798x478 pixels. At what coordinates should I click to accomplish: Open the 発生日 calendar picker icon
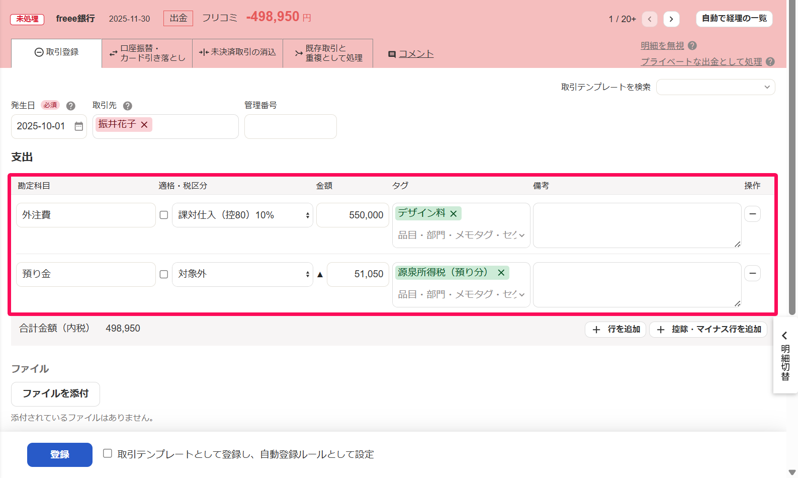pos(79,126)
